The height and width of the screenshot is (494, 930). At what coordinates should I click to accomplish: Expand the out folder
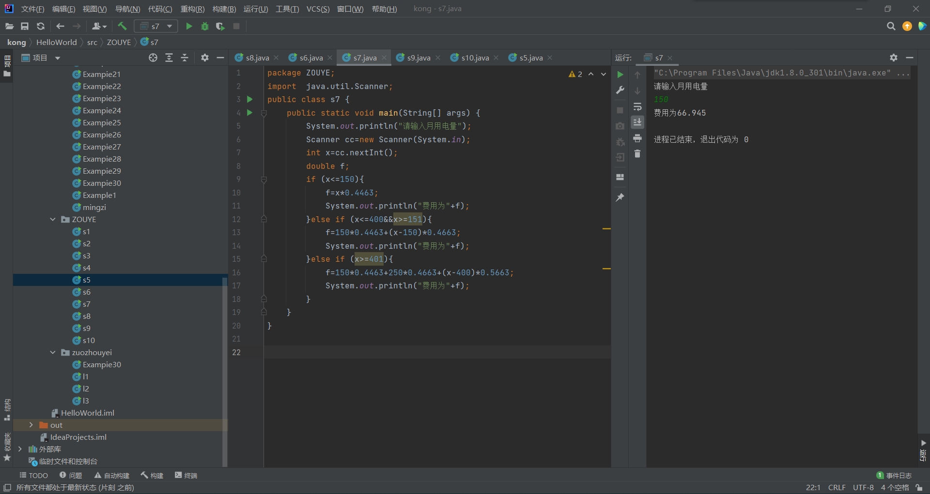point(31,425)
